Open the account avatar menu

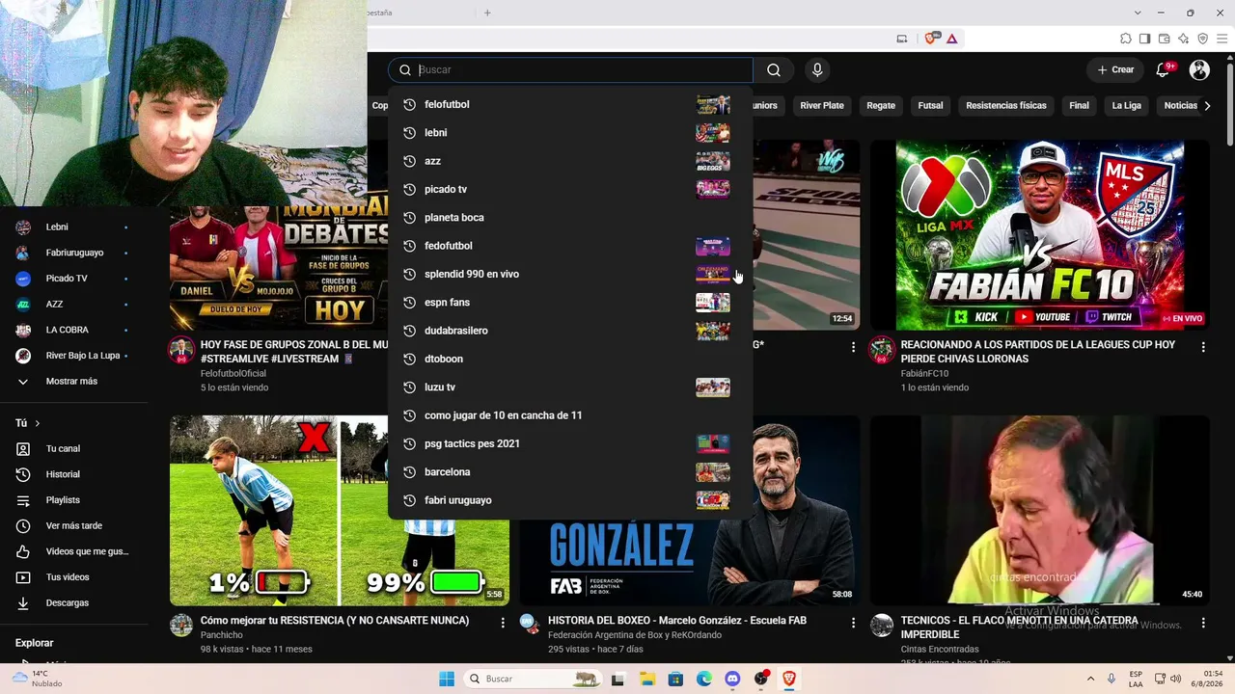[1199, 69]
